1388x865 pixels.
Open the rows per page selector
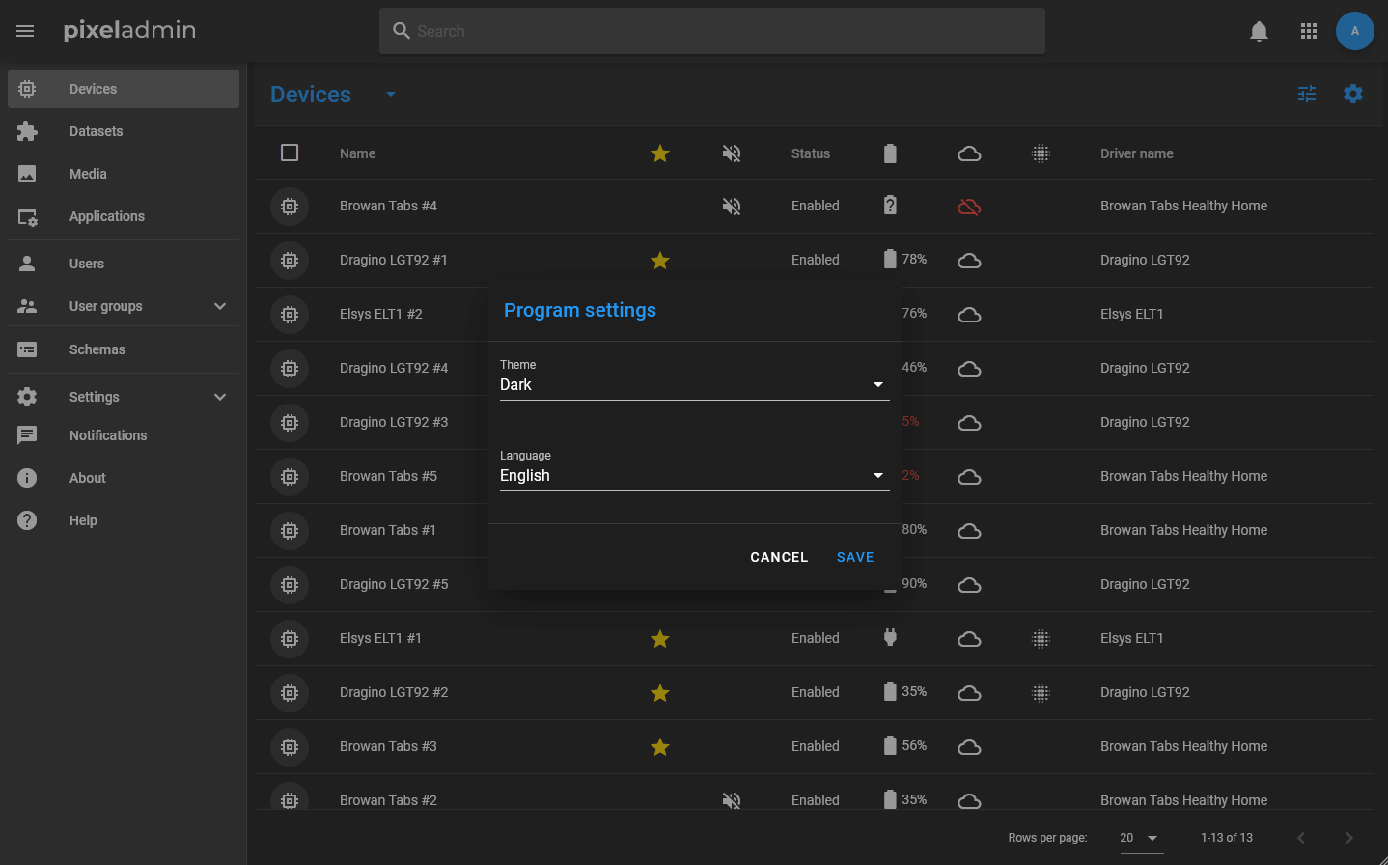1139,838
